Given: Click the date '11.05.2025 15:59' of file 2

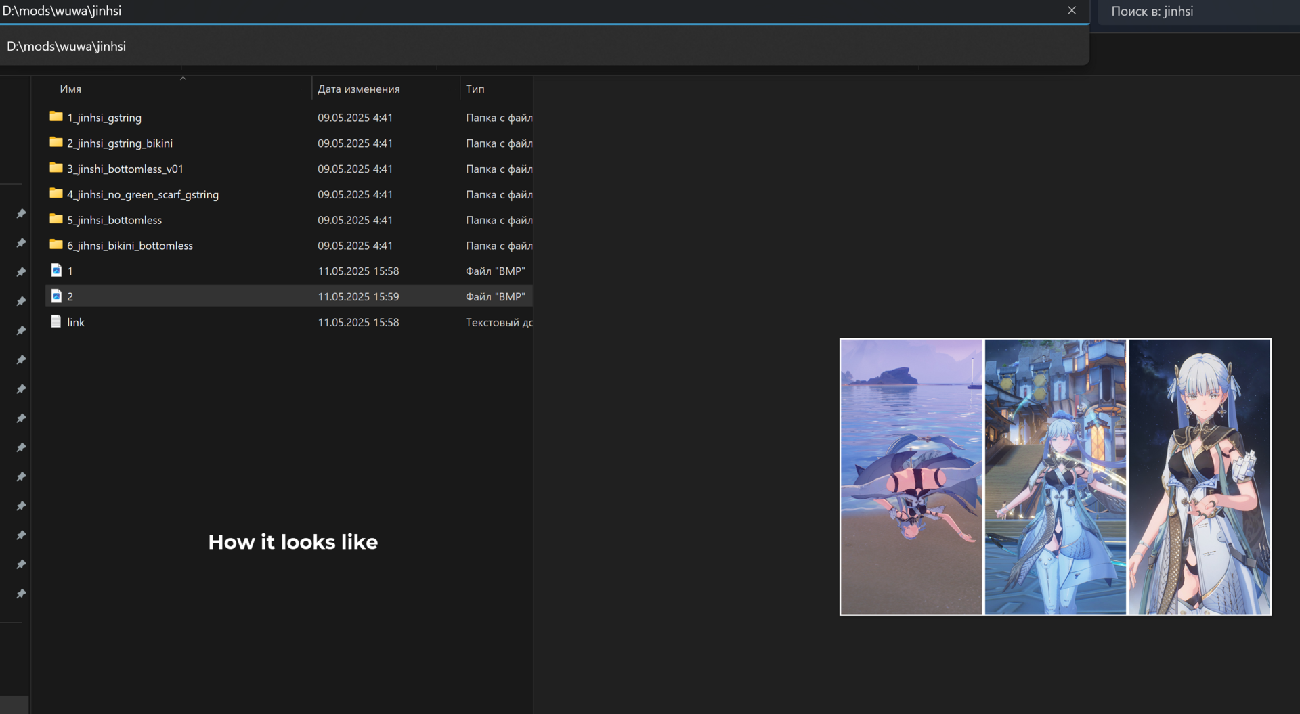Looking at the screenshot, I should tap(359, 296).
